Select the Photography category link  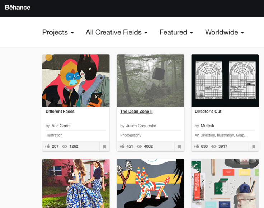pyautogui.click(x=131, y=135)
